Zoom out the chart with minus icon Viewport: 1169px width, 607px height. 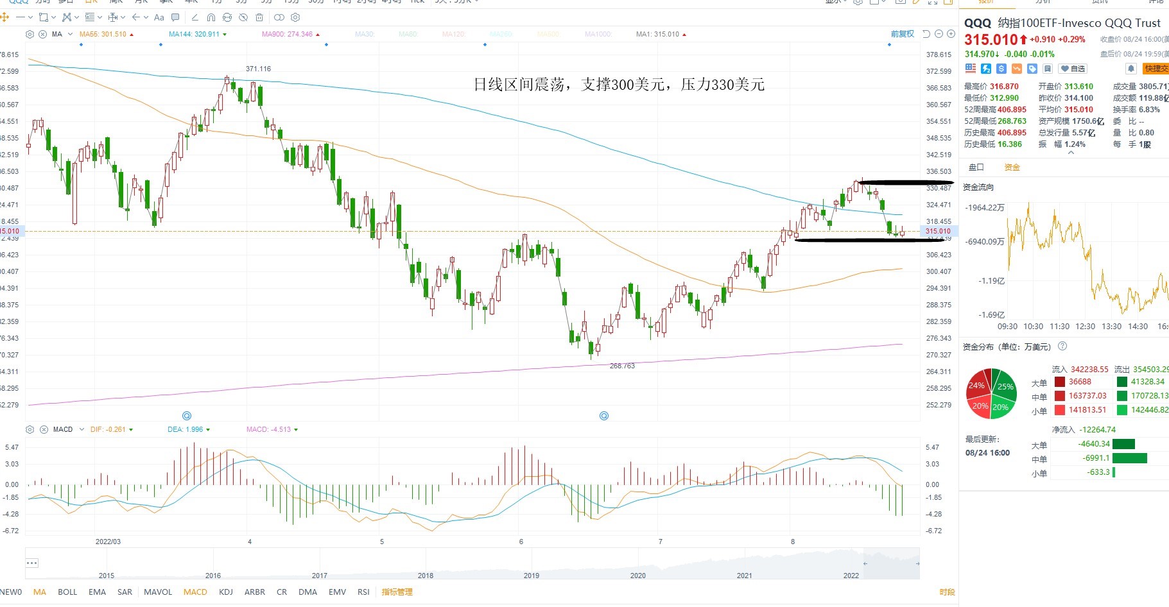[x=939, y=34]
